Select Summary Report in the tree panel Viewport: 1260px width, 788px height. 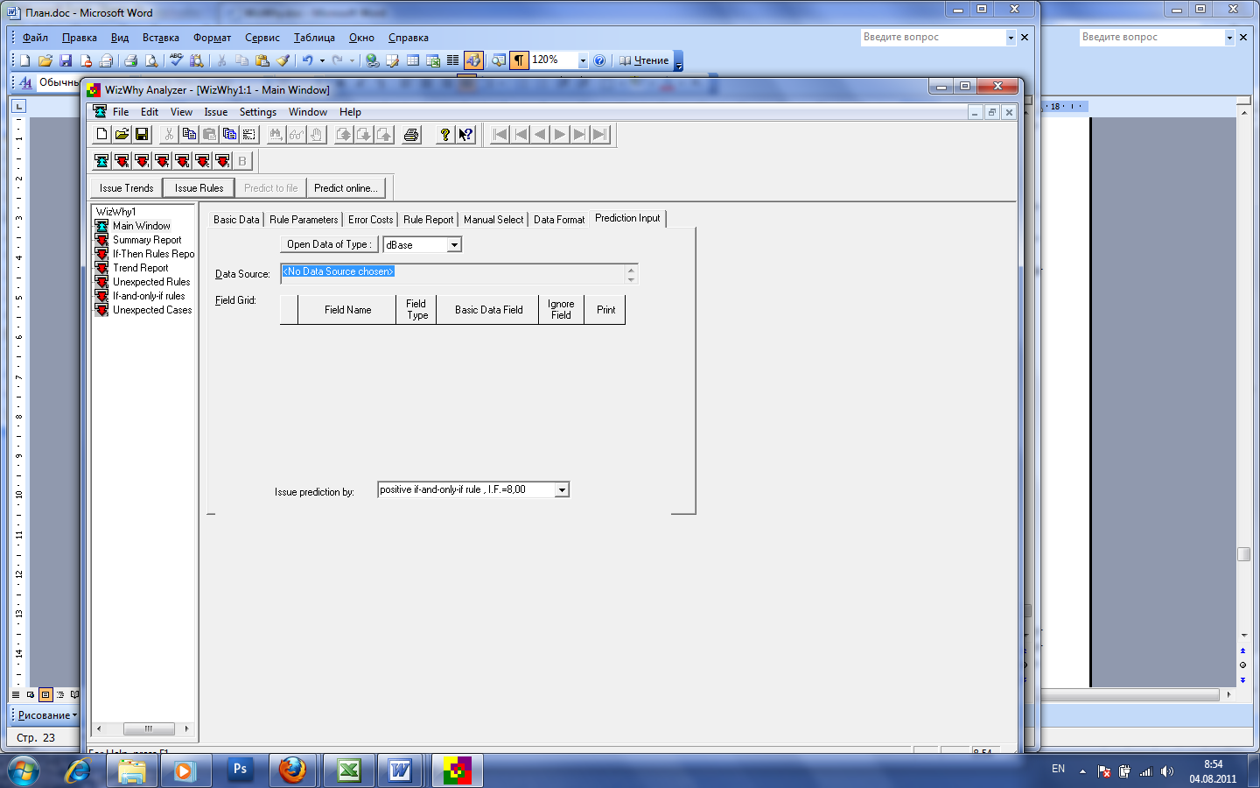[x=147, y=240]
